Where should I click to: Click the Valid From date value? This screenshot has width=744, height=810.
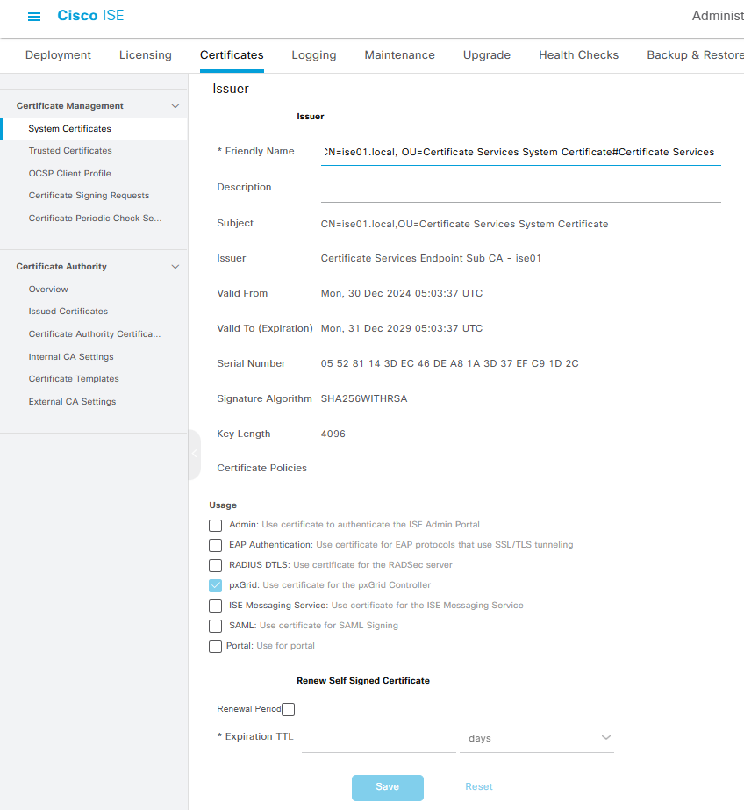(x=402, y=293)
